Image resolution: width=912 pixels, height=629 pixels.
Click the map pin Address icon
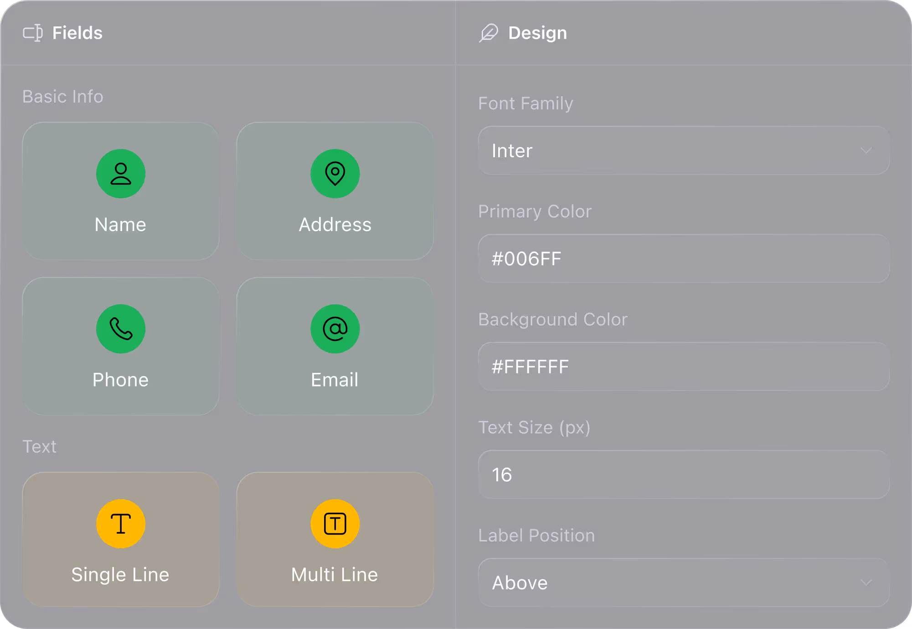(335, 174)
